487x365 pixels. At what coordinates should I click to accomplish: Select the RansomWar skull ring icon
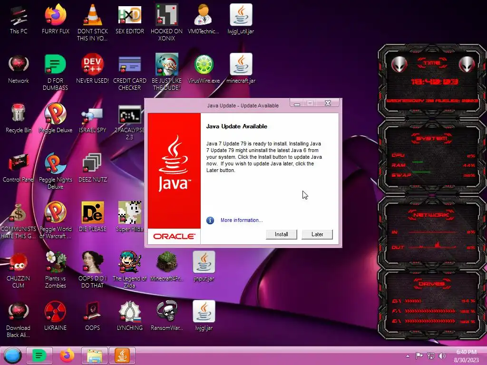167,316
